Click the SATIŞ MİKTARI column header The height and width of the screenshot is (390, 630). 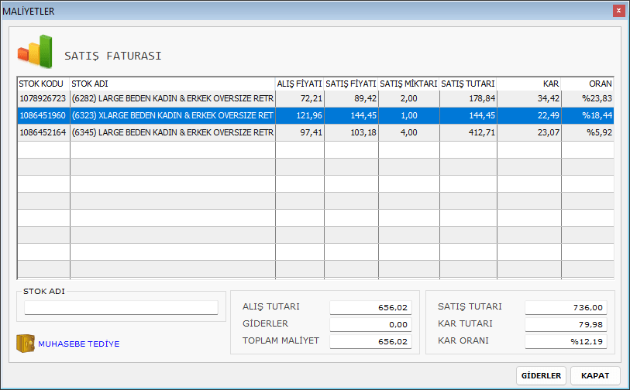pyautogui.click(x=408, y=84)
